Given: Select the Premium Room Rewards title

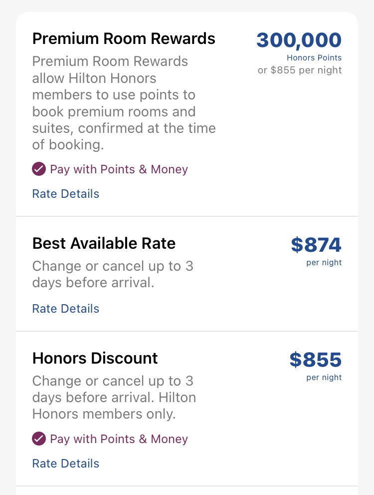Looking at the screenshot, I should coord(124,38).
